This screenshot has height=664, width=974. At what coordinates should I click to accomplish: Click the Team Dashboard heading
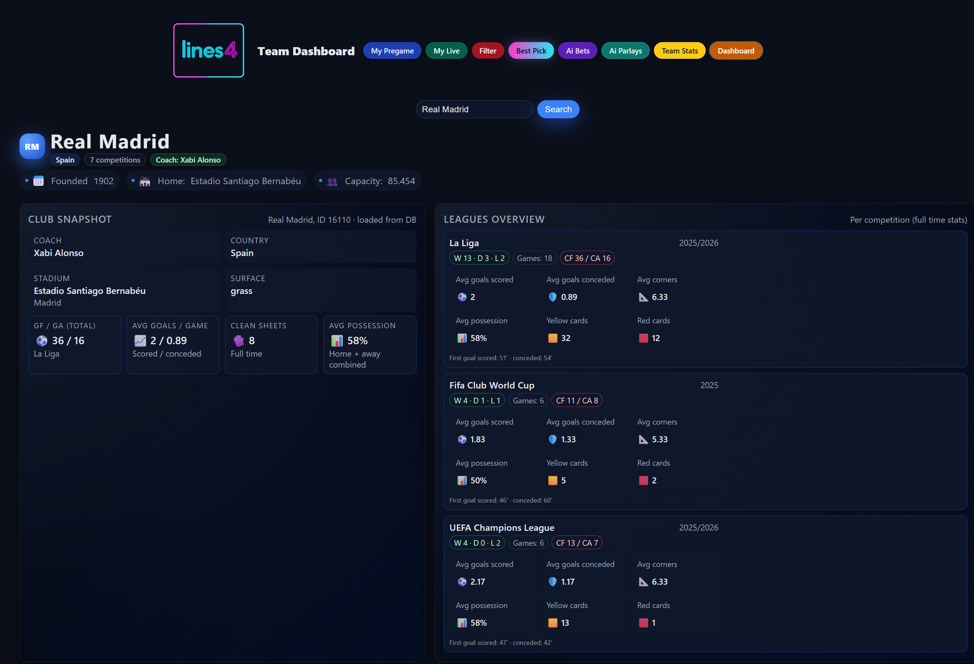pyautogui.click(x=306, y=51)
